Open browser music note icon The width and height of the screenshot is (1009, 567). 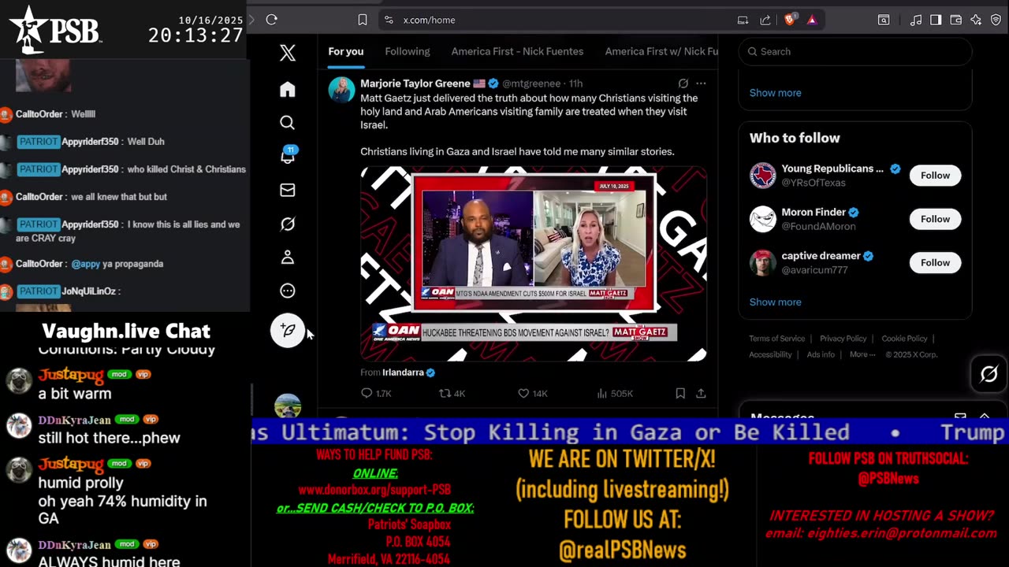pyautogui.click(x=916, y=20)
